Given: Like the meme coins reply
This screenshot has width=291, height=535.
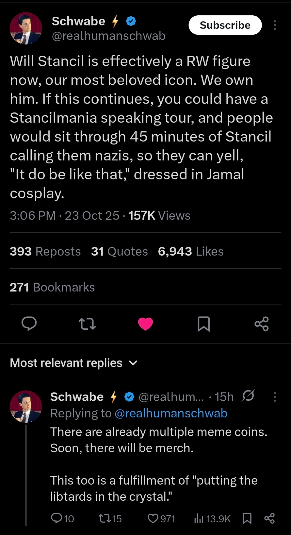Looking at the screenshot, I should pos(152,518).
